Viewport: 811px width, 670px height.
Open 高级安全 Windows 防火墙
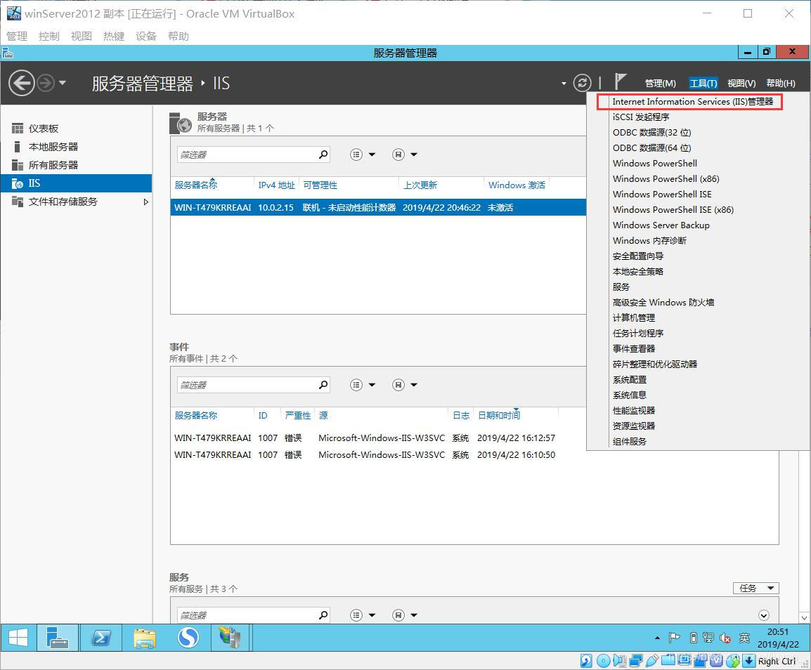[x=663, y=303]
